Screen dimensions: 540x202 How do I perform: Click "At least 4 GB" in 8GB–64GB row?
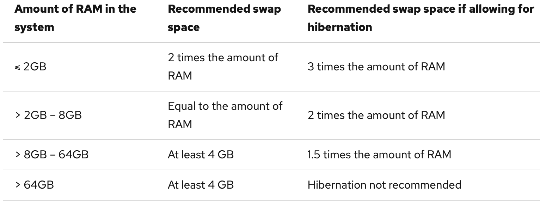pos(201,155)
